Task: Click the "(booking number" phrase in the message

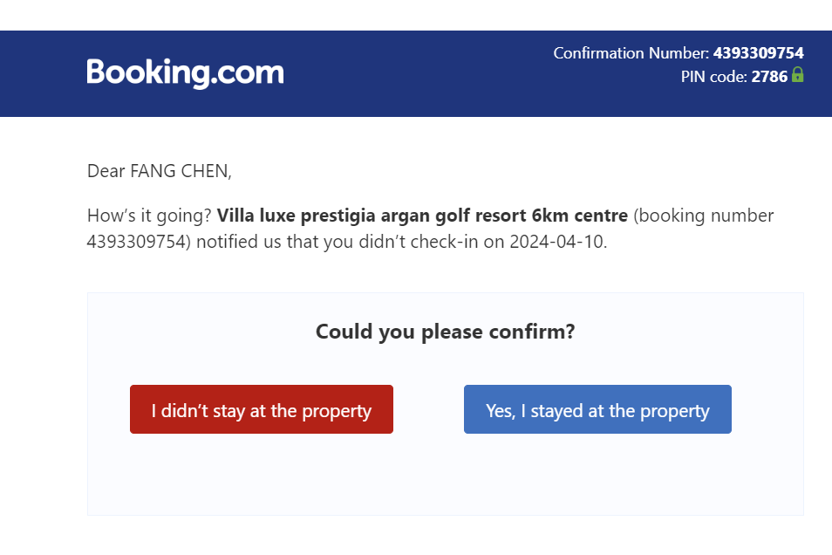Action: point(704,216)
